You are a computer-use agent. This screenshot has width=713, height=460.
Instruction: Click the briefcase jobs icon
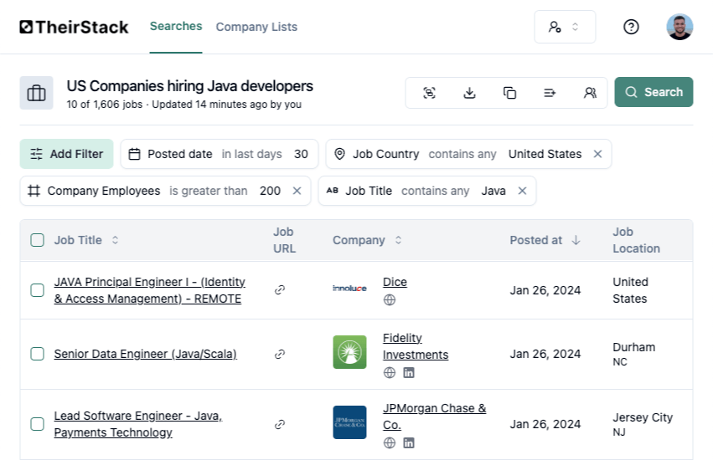(x=36, y=93)
